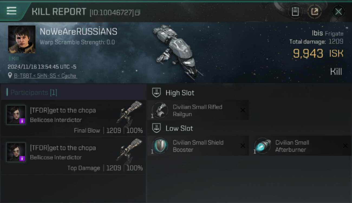352x203 pixels.
Task: Select Civilian Small Shield Booster icon
Action: (x=160, y=146)
